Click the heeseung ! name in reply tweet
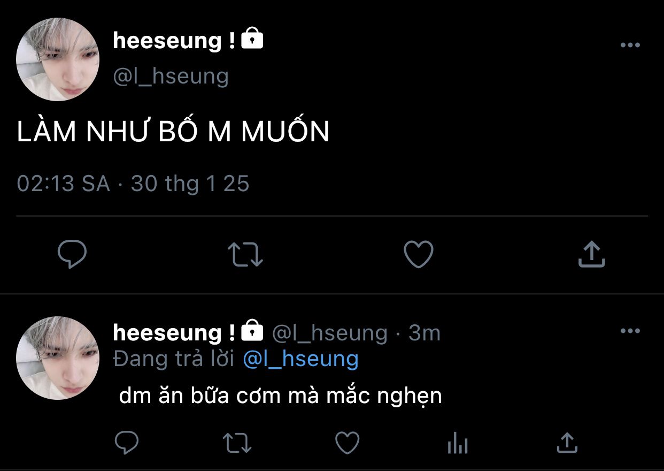 point(174,333)
